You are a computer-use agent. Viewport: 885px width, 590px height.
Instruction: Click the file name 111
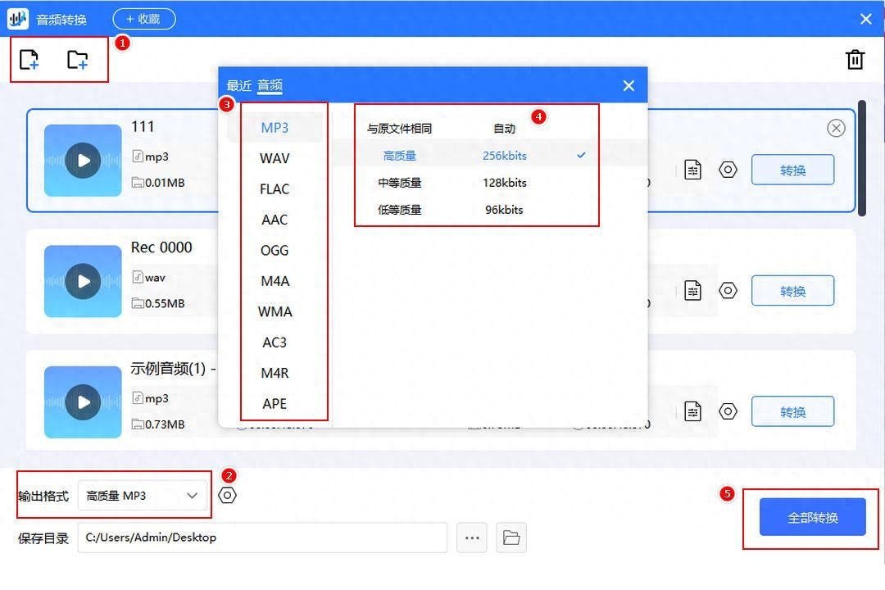(143, 126)
